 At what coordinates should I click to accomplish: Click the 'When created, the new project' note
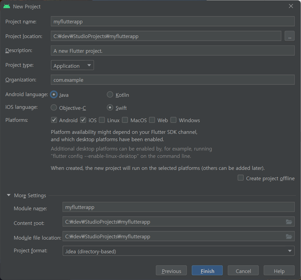[x=158, y=168]
